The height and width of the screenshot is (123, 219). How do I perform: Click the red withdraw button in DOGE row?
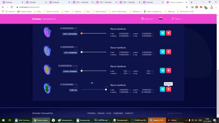point(168,70)
